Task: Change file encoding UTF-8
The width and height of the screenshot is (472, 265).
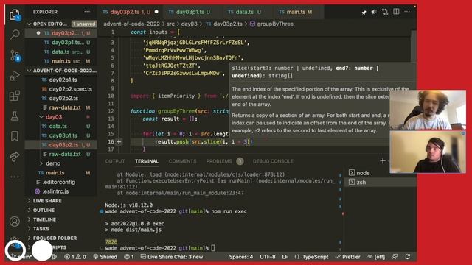Action: 267,257
